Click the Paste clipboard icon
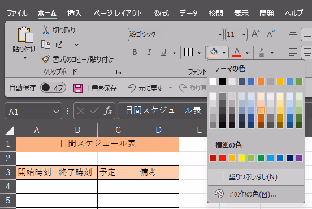This screenshot has width=312, height=209. click(x=25, y=34)
